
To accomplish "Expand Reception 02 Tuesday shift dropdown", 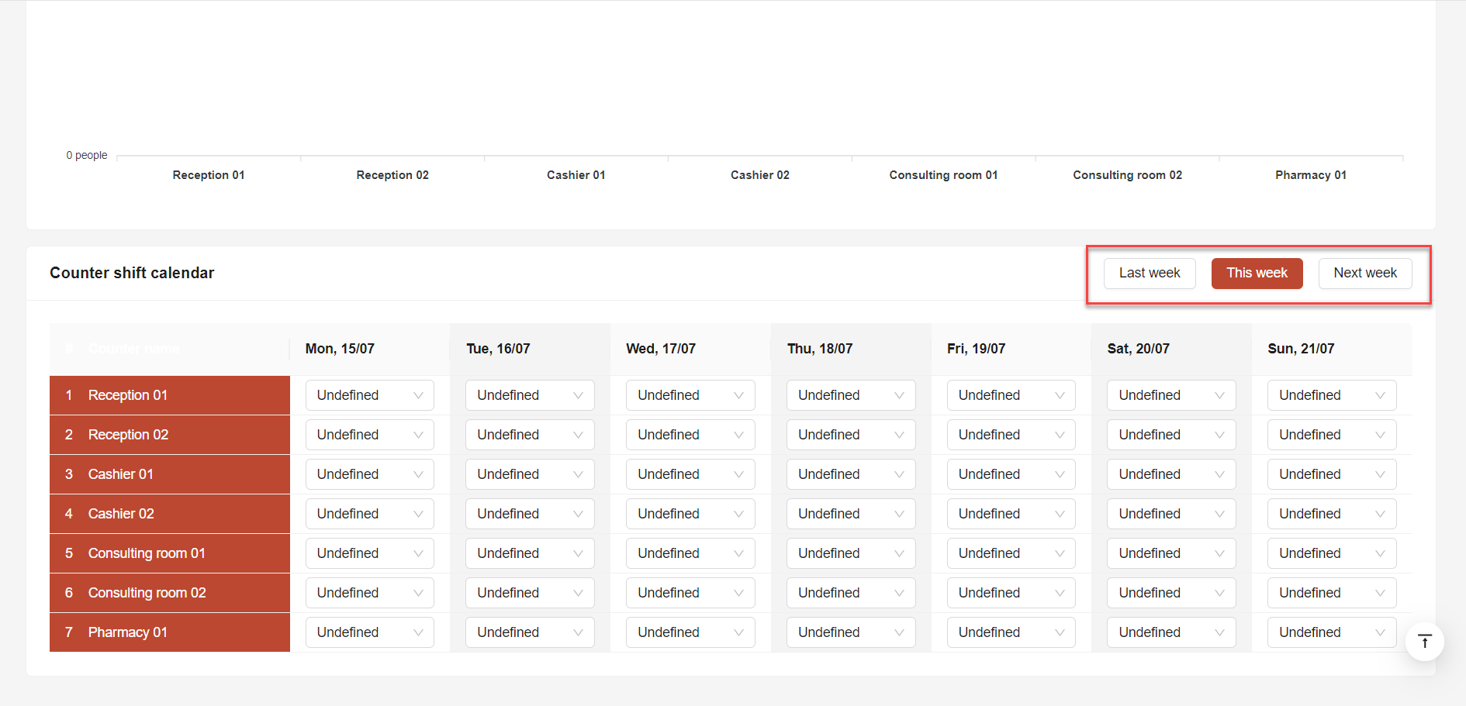I will tap(530, 435).
